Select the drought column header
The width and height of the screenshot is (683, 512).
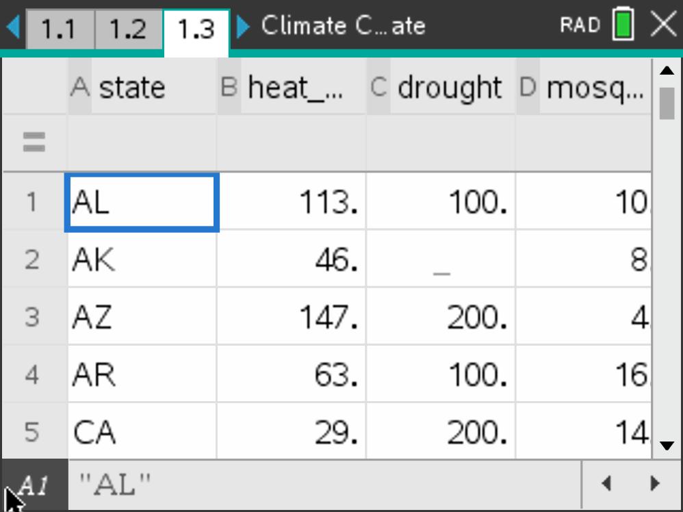(x=441, y=88)
